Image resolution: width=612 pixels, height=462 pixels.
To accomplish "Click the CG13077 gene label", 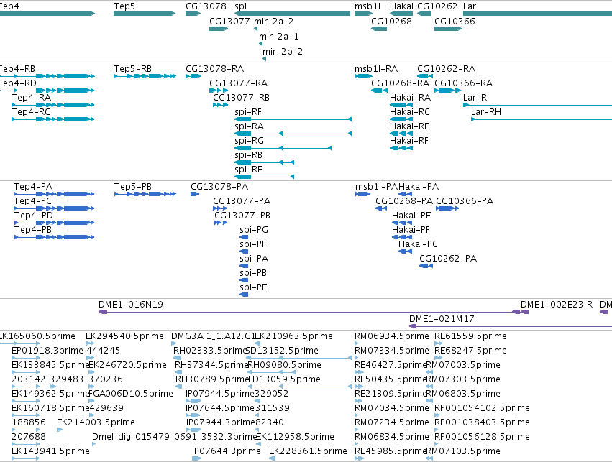I will click(x=229, y=22).
